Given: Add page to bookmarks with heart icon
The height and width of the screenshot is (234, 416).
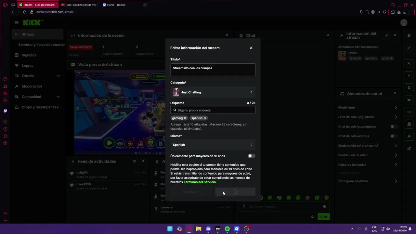Looking at the screenshot, I should (x=385, y=12).
